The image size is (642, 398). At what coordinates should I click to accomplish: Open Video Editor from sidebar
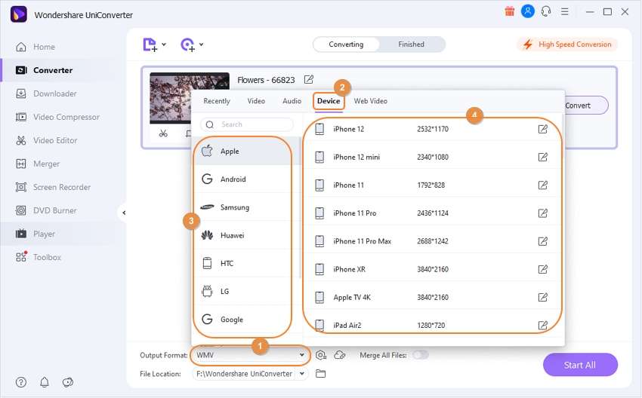click(x=46, y=140)
